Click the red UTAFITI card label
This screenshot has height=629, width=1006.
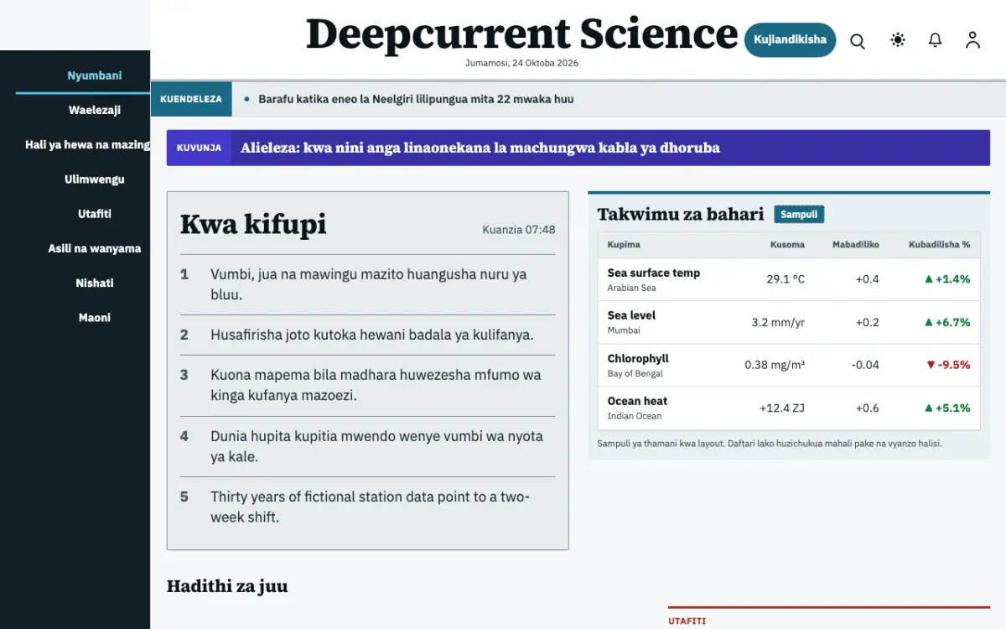click(x=687, y=621)
